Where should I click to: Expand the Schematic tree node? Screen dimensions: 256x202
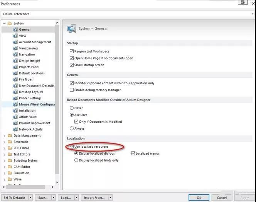tap(4, 142)
